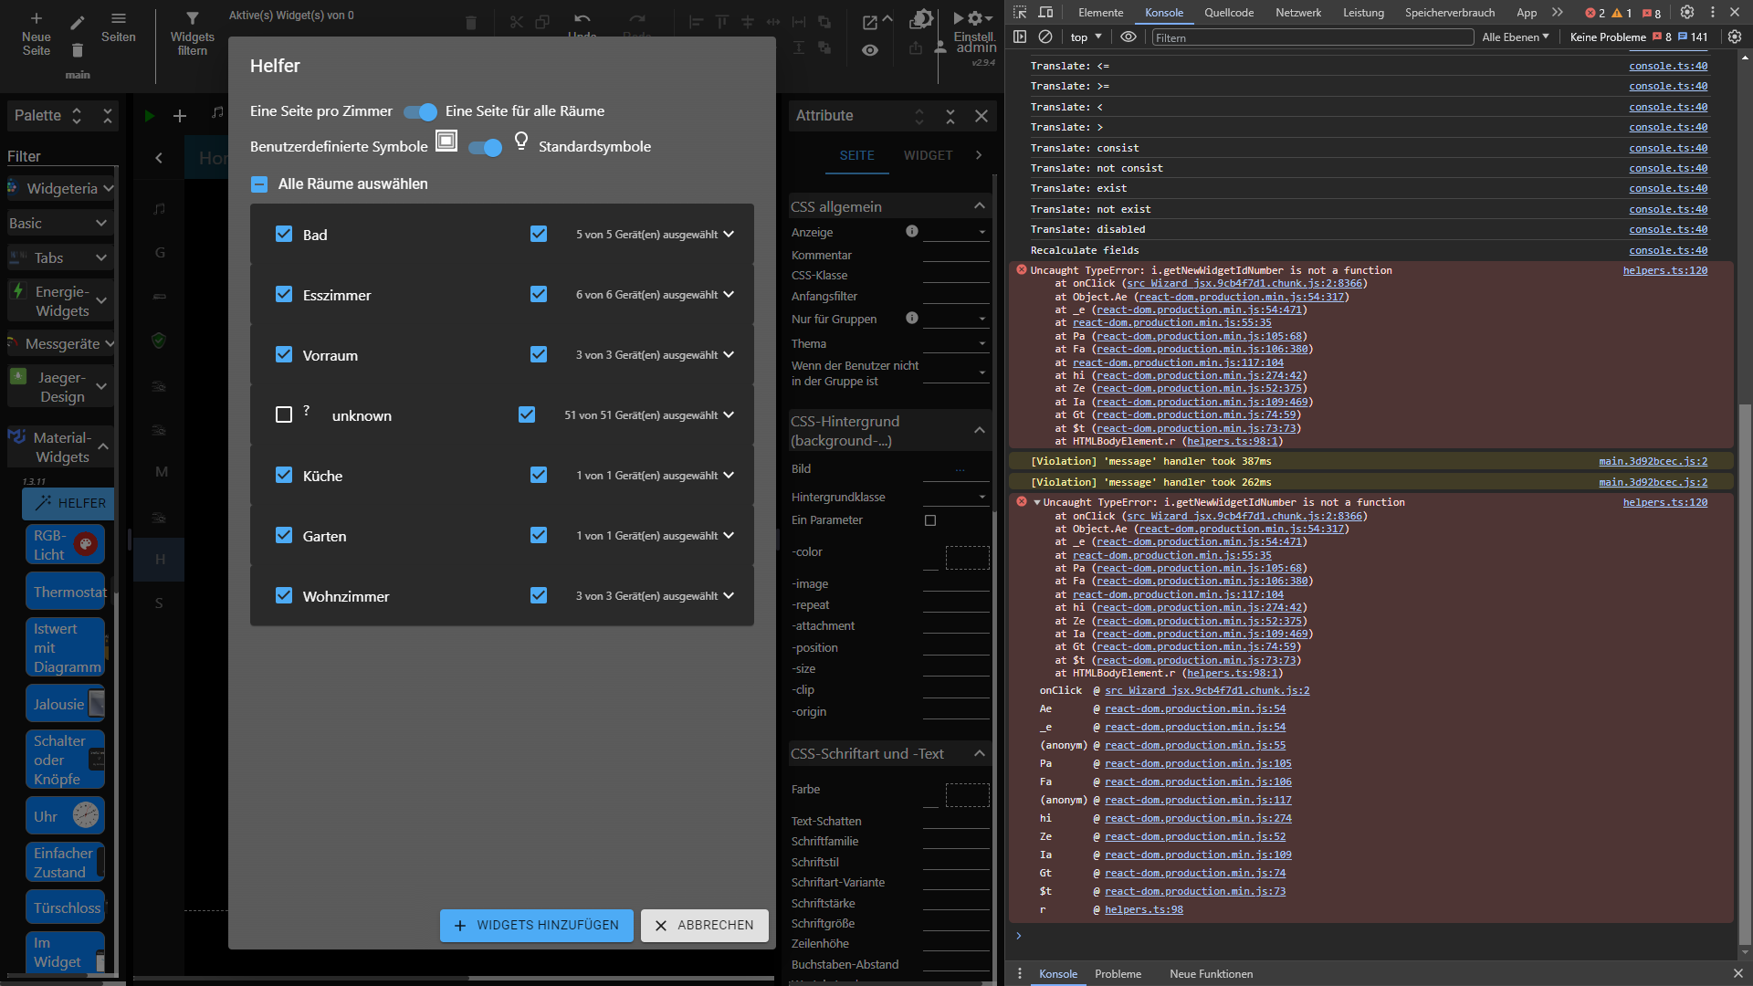This screenshot has height=986, width=1753.
Task: Toggle Alle Räume auswählen checkbox
Action: tap(259, 184)
